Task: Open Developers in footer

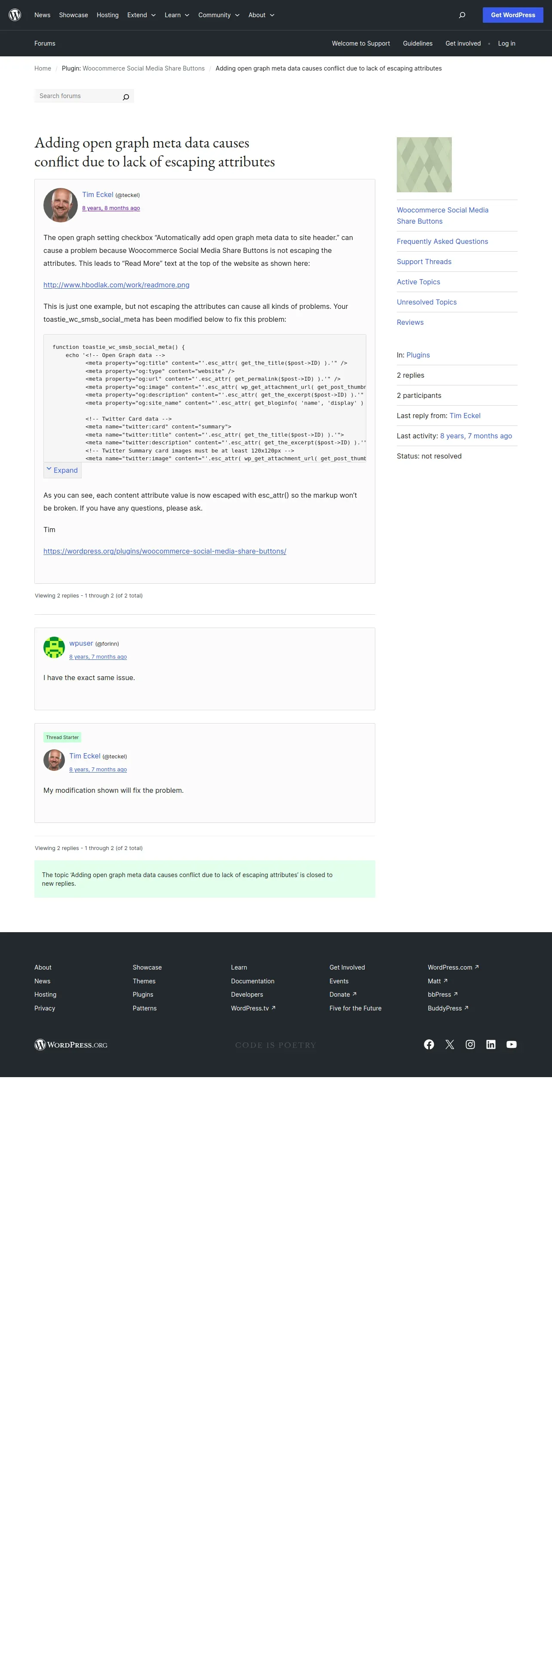Action: (x=247, y=995)
